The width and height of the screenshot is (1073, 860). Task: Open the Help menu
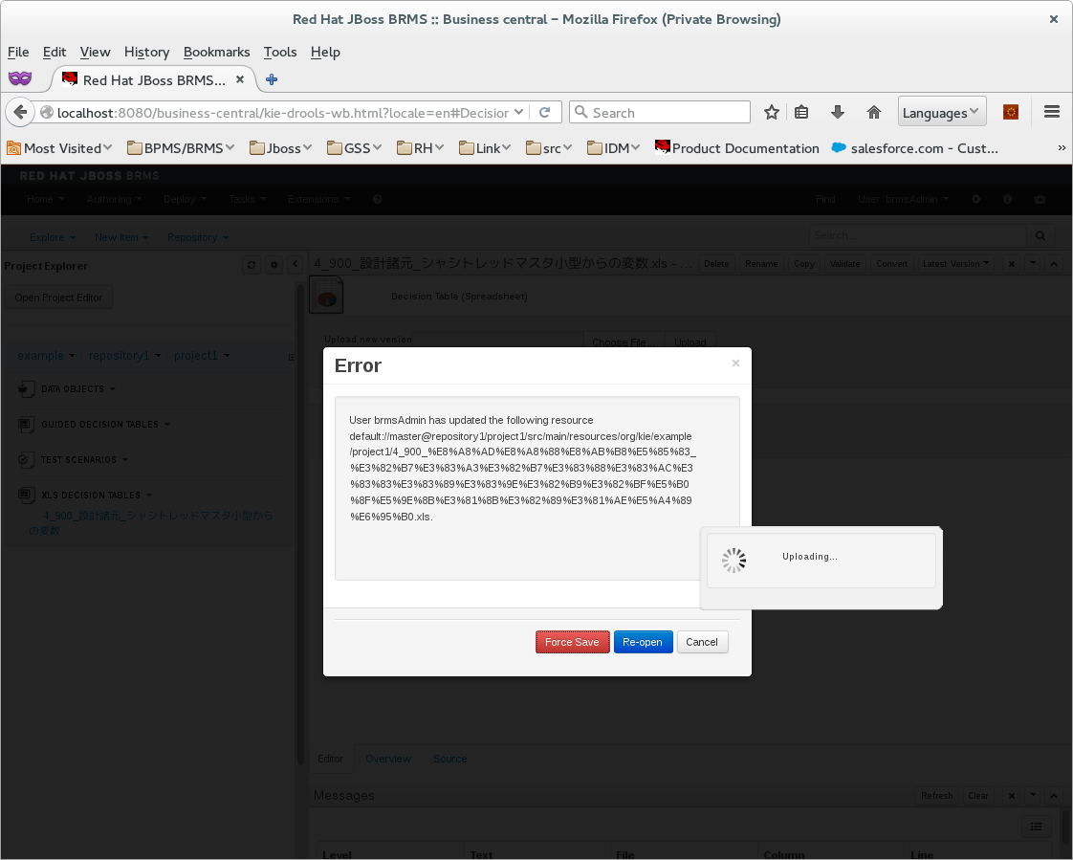pos(325,52)
